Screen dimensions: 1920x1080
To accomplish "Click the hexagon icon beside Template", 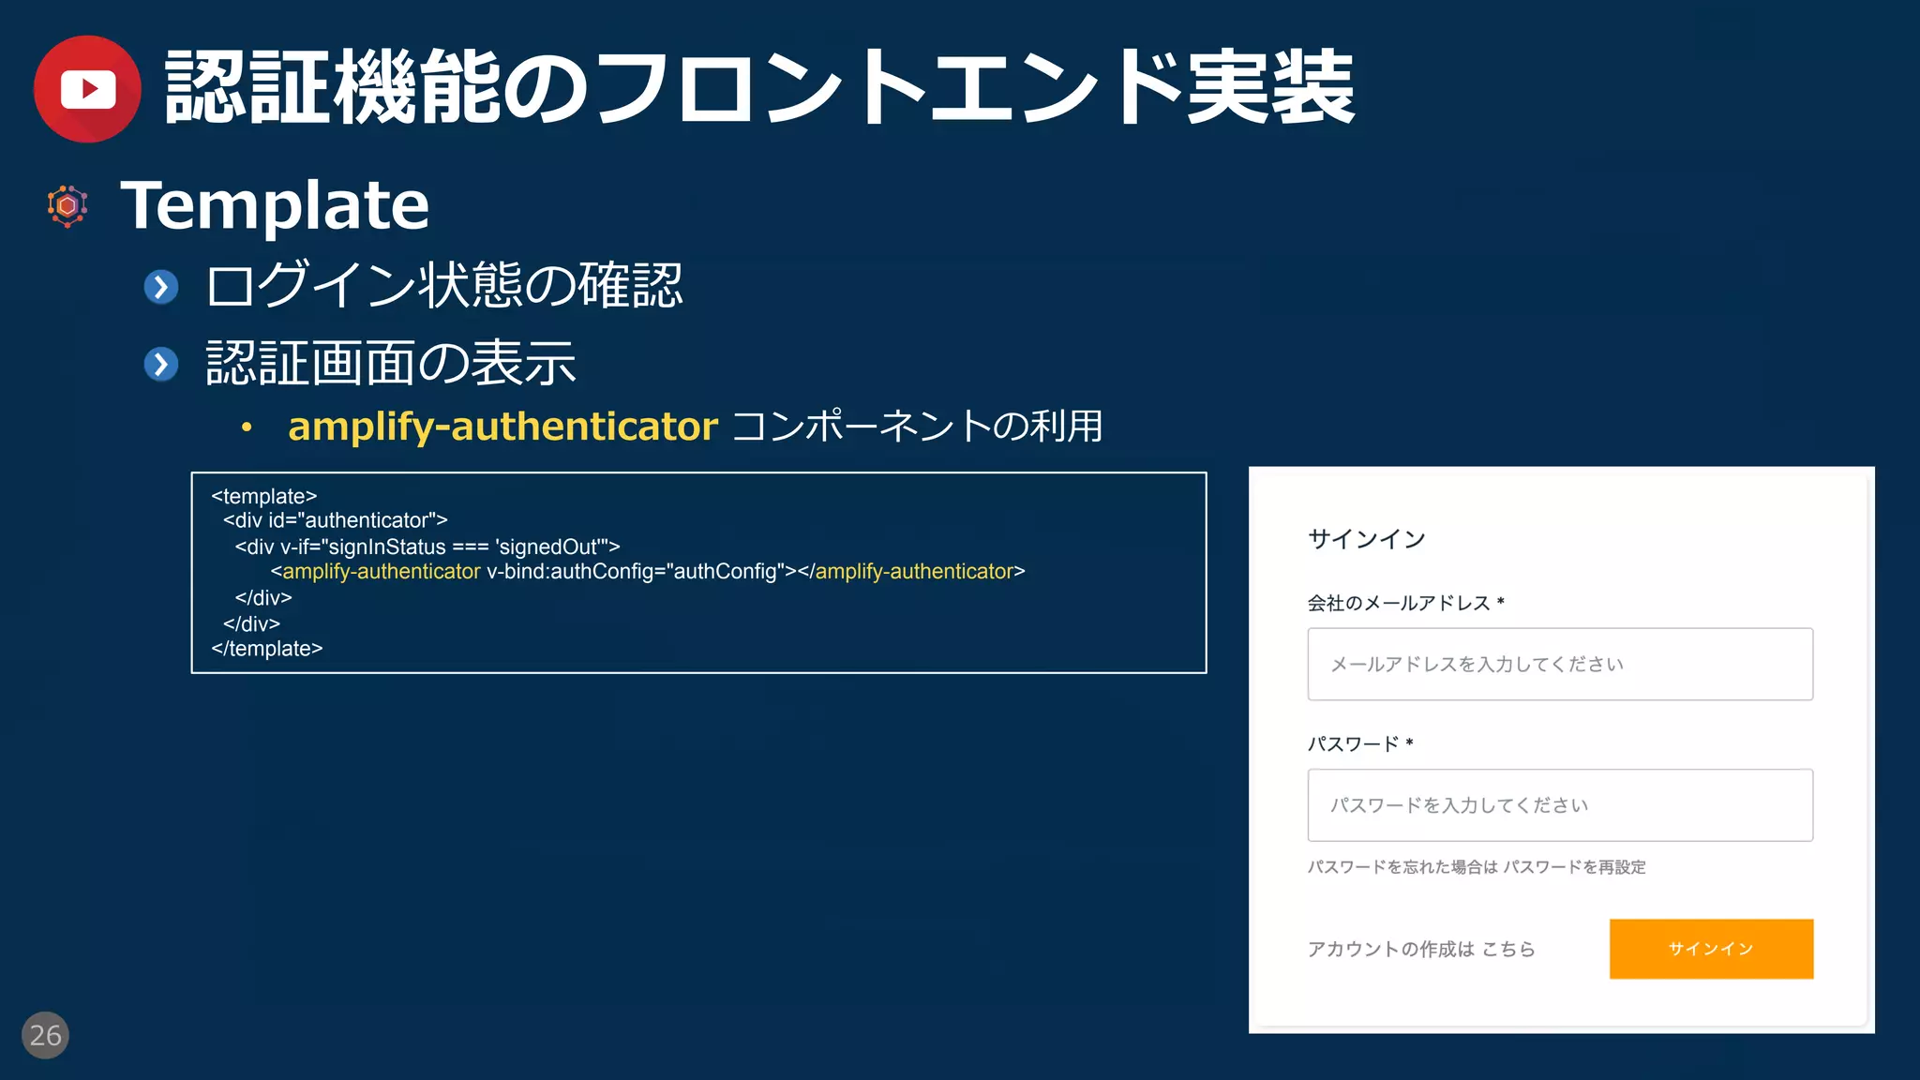I will (67, 205).
